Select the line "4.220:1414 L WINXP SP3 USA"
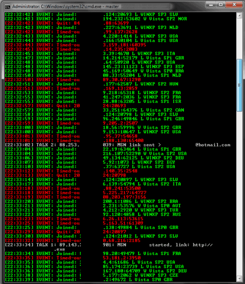245x284 pixels. (140, 36)
